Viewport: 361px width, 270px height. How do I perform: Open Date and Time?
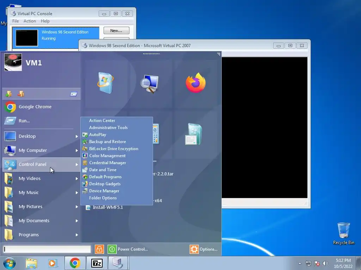(117, 170)
